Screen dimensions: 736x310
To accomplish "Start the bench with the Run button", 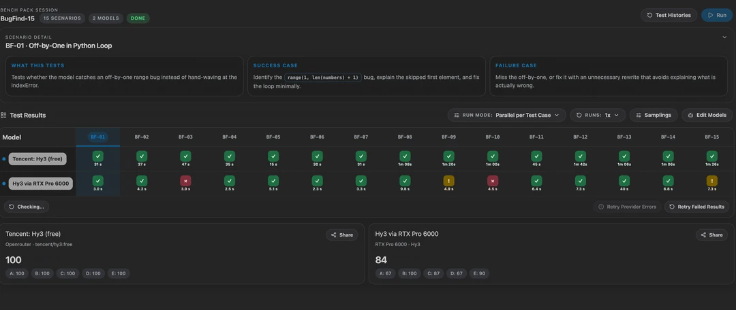I will tap(717, 15).
